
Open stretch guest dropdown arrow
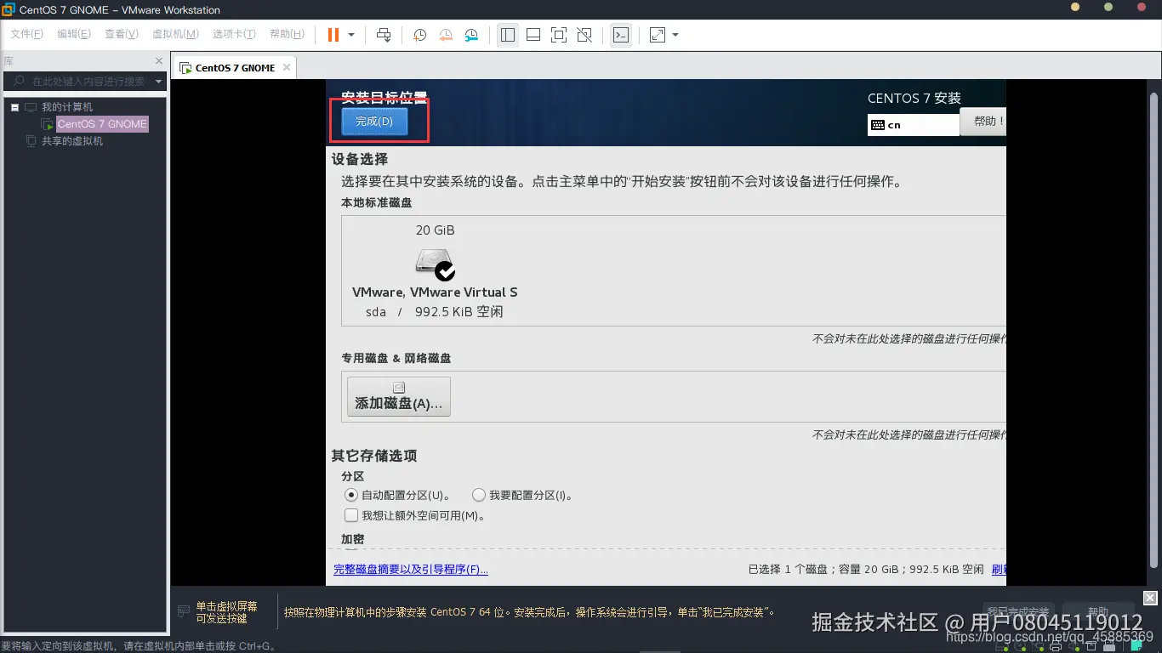pos(675,35)
